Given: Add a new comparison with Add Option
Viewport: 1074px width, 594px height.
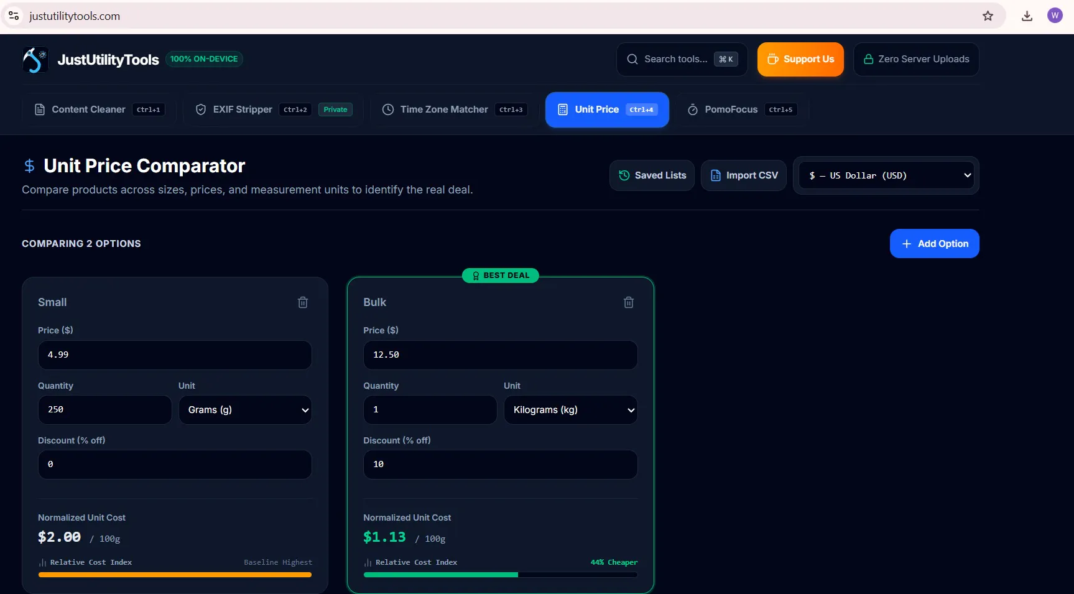Looking at the screenshot, I should 934,244.
